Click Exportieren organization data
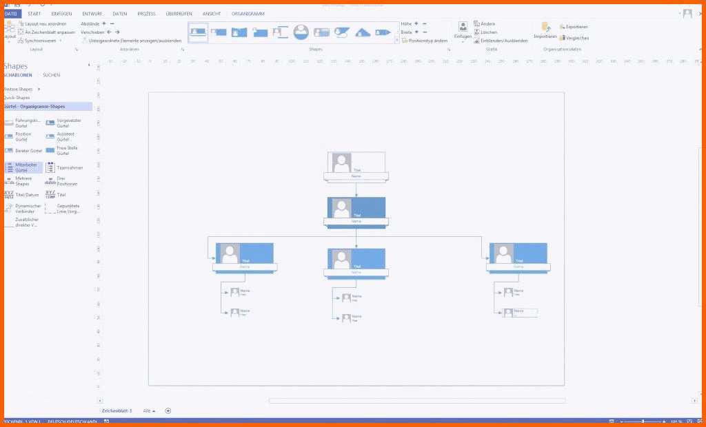Viewport: 706px width, 427px height. pos(574,27)
